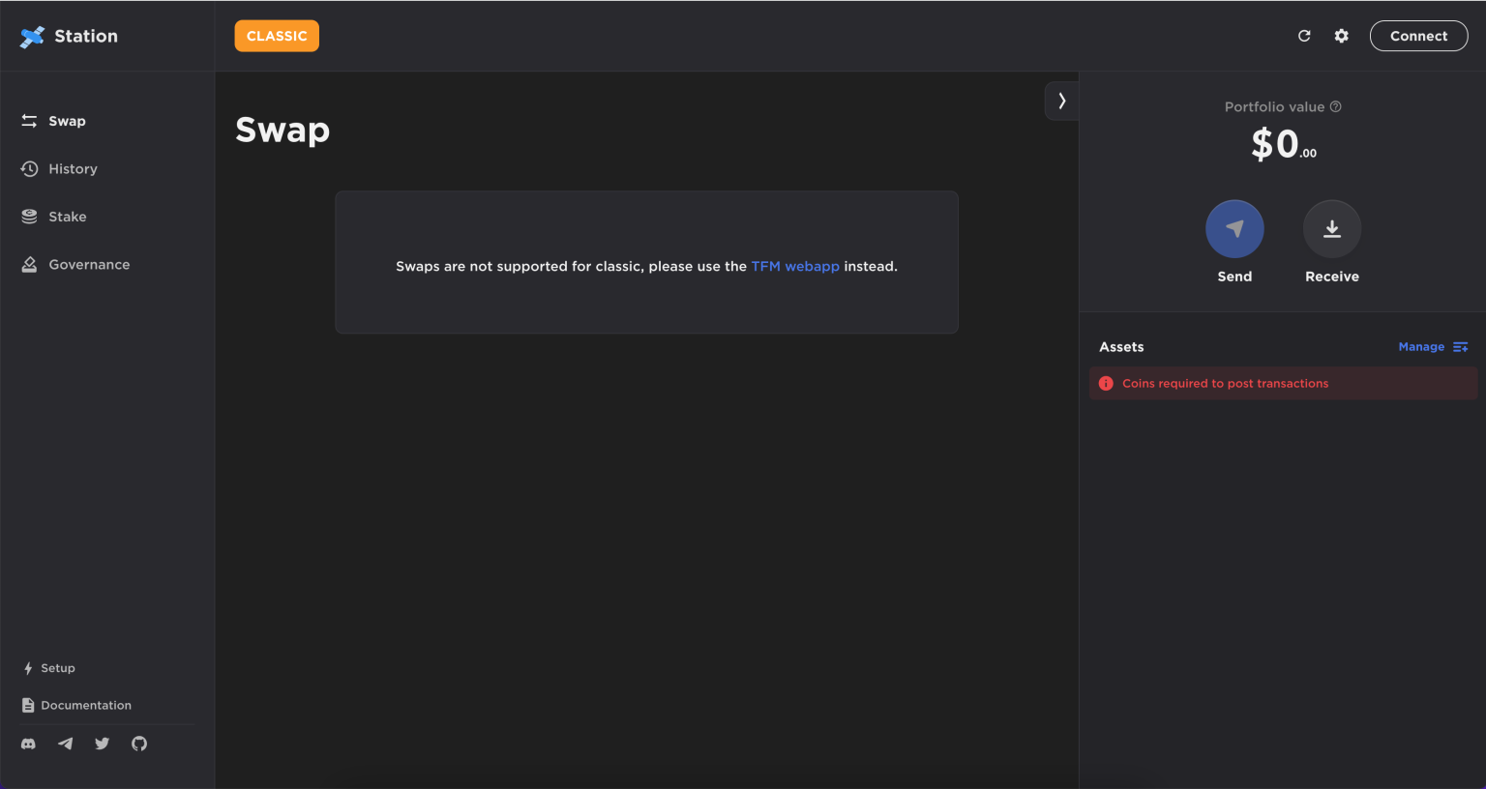Image resolution: width=1486 pixels, height=789 pixels.
Task: Select the Swap menu item
Action: click(54, 121)
